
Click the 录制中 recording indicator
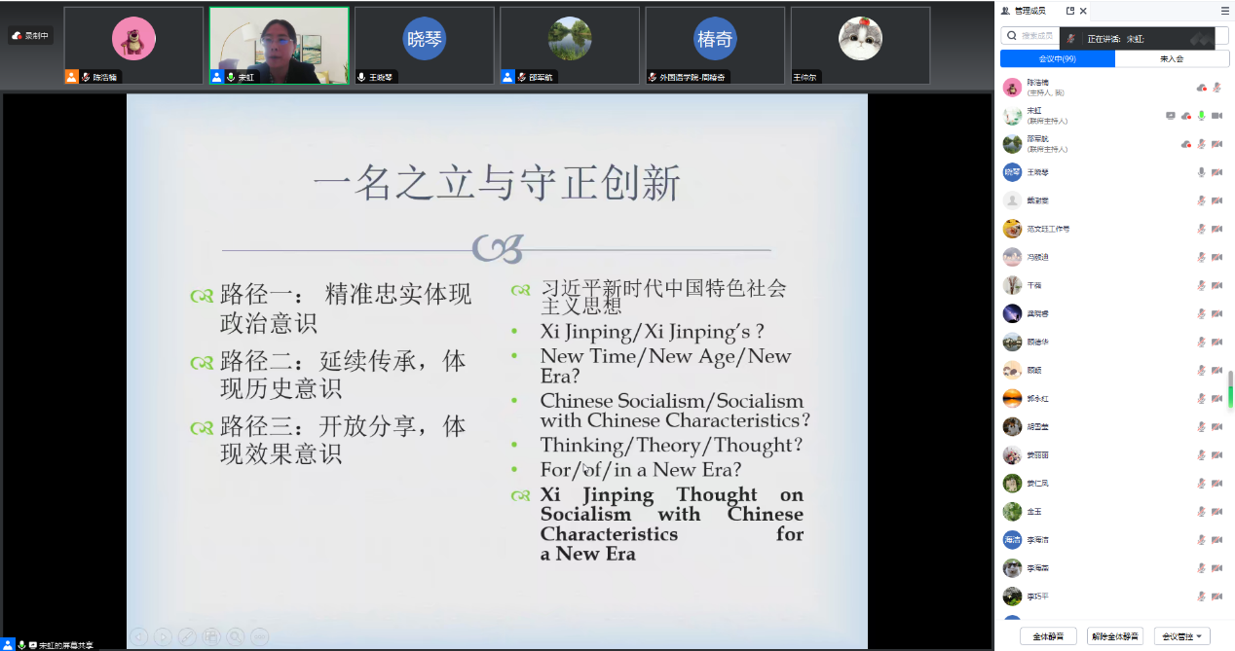(30, 36)
